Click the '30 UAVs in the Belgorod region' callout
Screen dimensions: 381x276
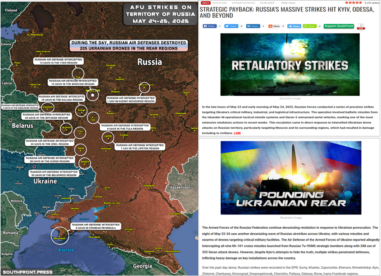(x=54, y=173)
